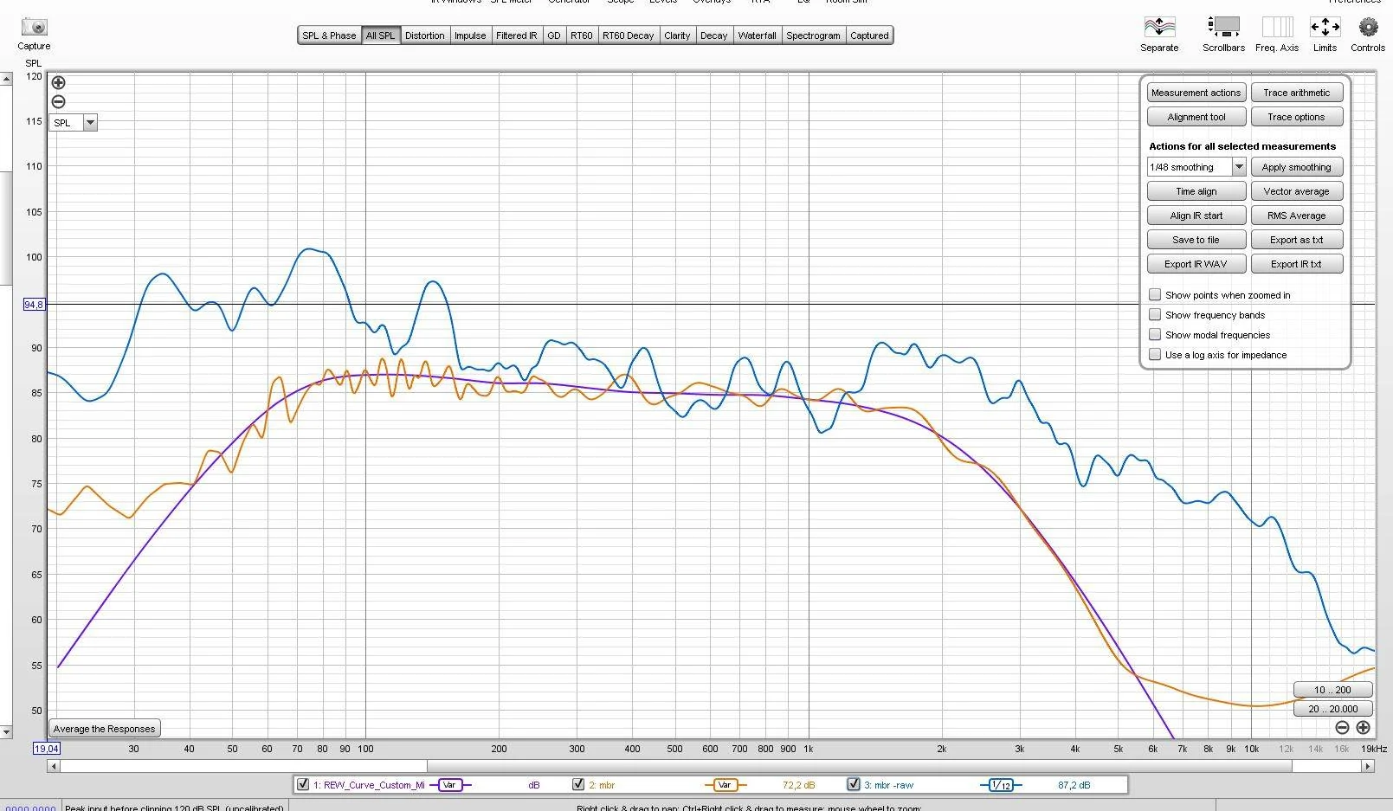Screen dimensions: 1393x811
Task: Click the blue 1/12 trace swatch for mbr -raw
Action: pyautogui.click(x=1001, y=785)
